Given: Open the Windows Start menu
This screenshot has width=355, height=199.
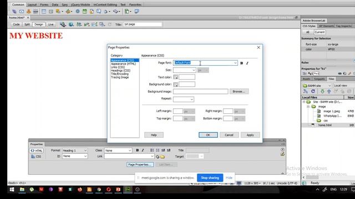Looking at the screenshot, I should 12,190.
